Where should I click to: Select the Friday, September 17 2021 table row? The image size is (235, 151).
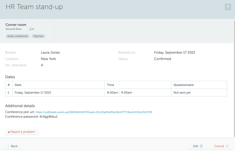click(x=33, y=93)
